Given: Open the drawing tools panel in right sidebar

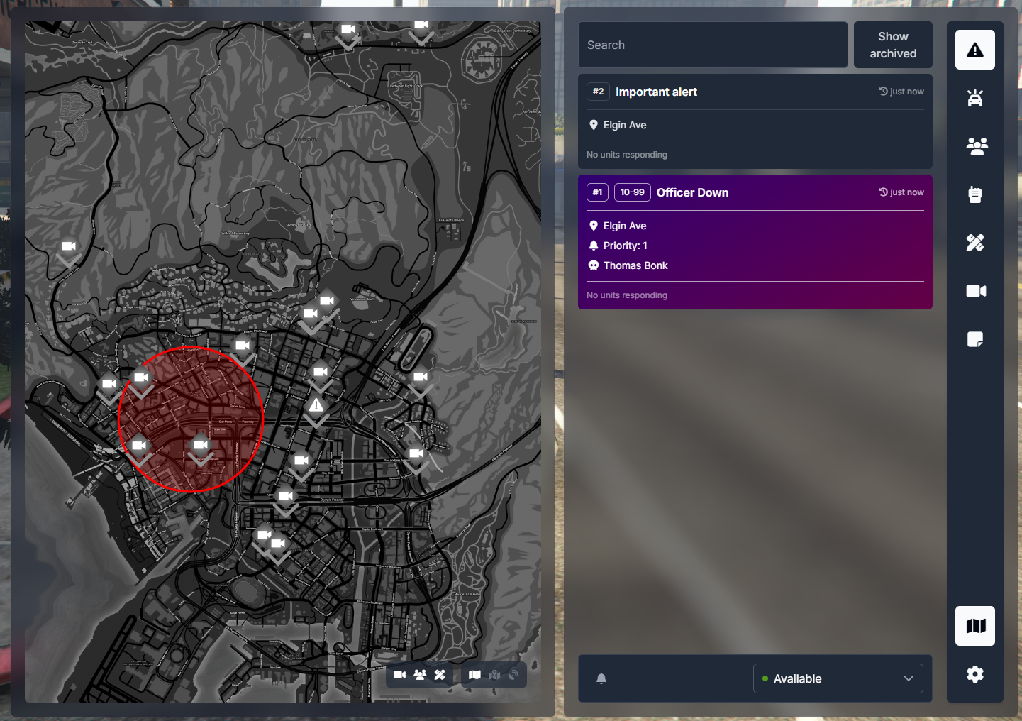Looking at the screenshot, I should pyautogui.click(x=975, y=243).
